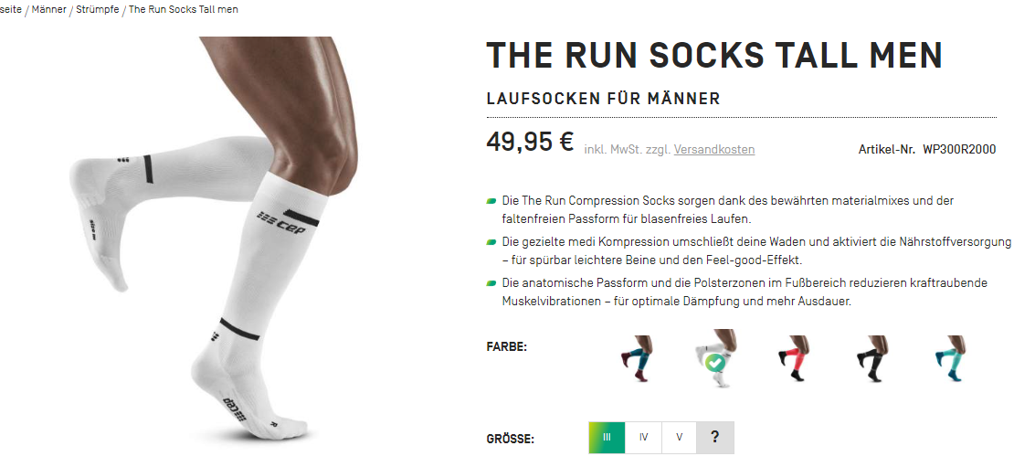
Task: Go to Strümpfe in the breadcrumb
Action: 98,10
